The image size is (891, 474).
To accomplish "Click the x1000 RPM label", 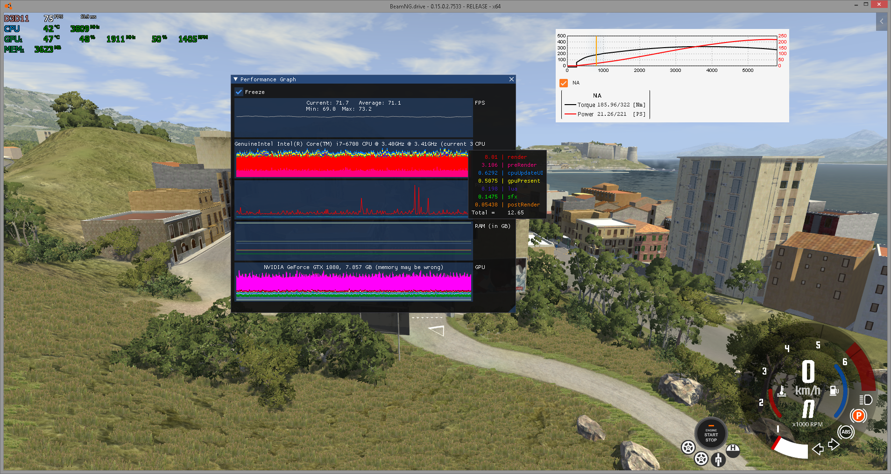I will pyautogui.click(x=807, y=424).
